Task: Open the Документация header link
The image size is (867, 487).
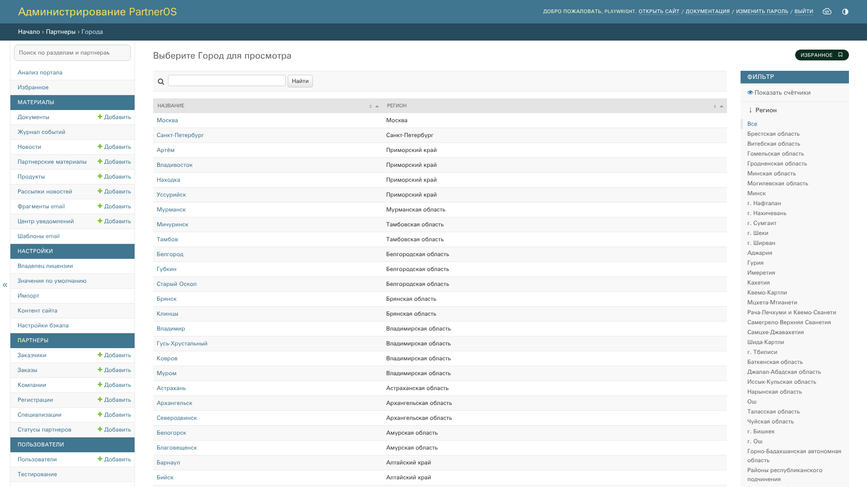Action: tap(707, 12)
